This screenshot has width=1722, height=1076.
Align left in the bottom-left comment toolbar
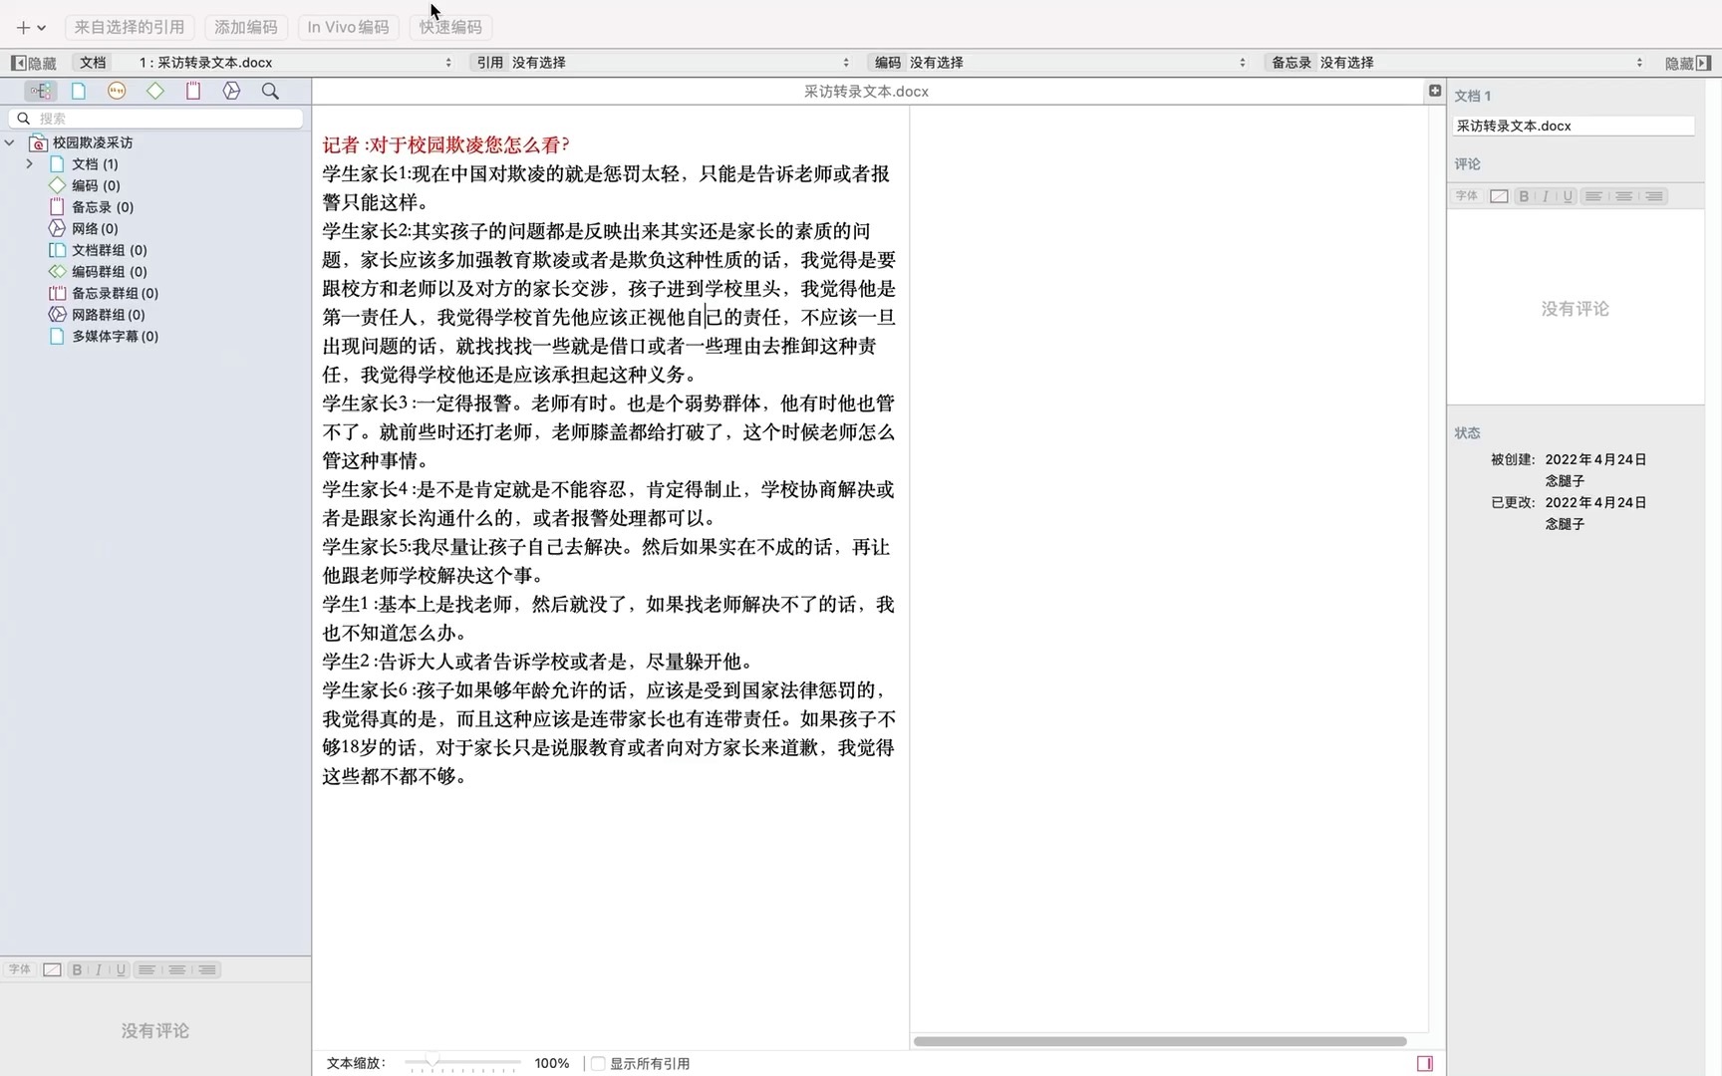pos(146,969)
